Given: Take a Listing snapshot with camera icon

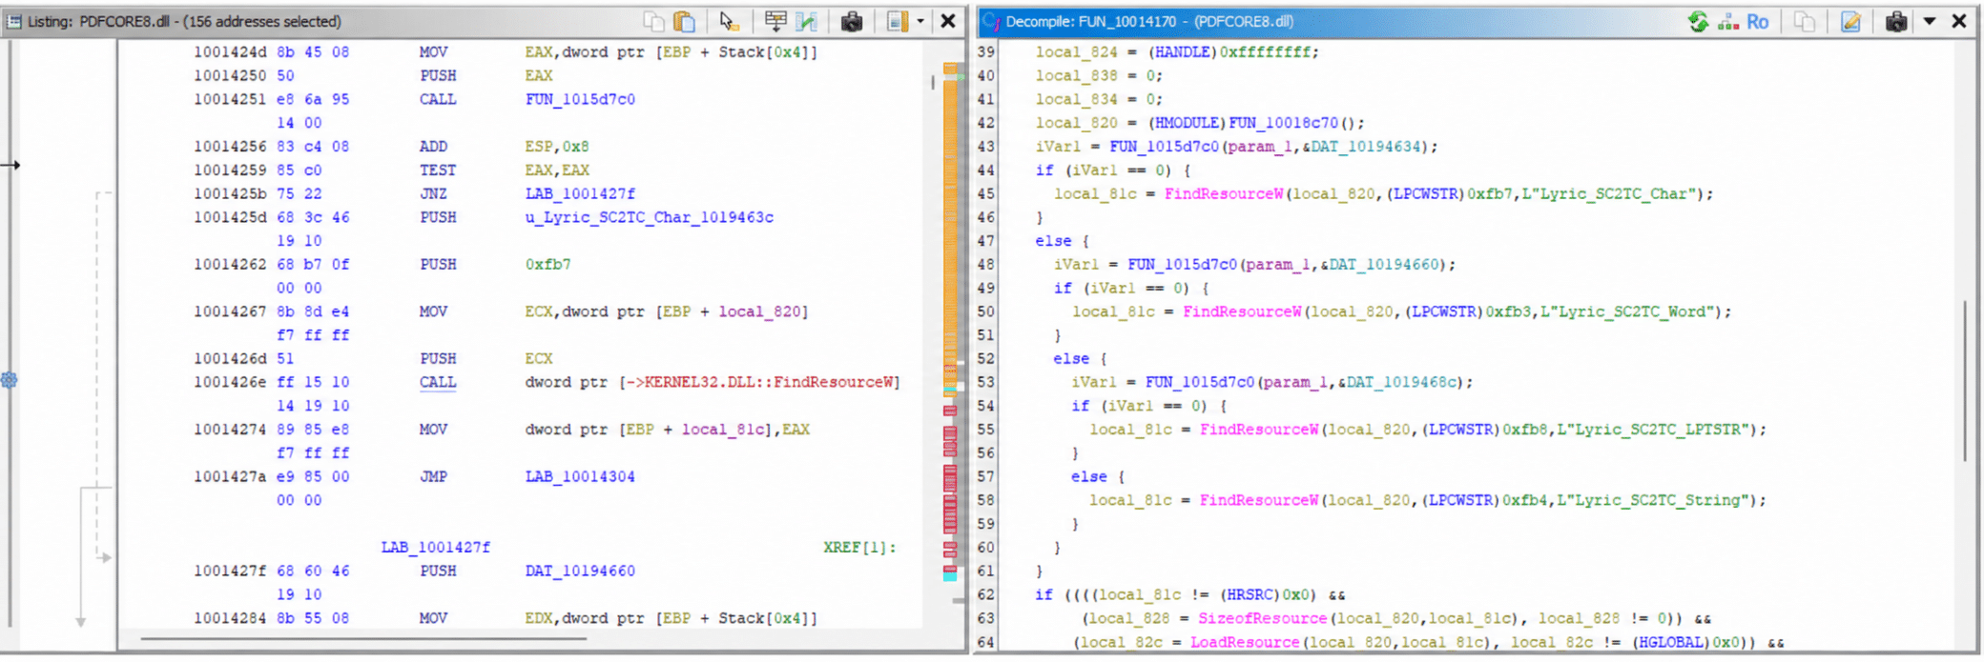Looking at the screenshot, I should pos(852,21).
